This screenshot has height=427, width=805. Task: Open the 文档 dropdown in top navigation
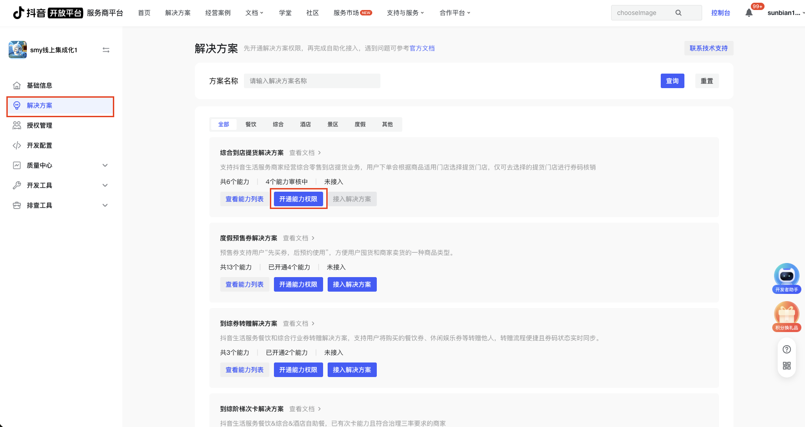pyautogui.click(x=254, y=13)
